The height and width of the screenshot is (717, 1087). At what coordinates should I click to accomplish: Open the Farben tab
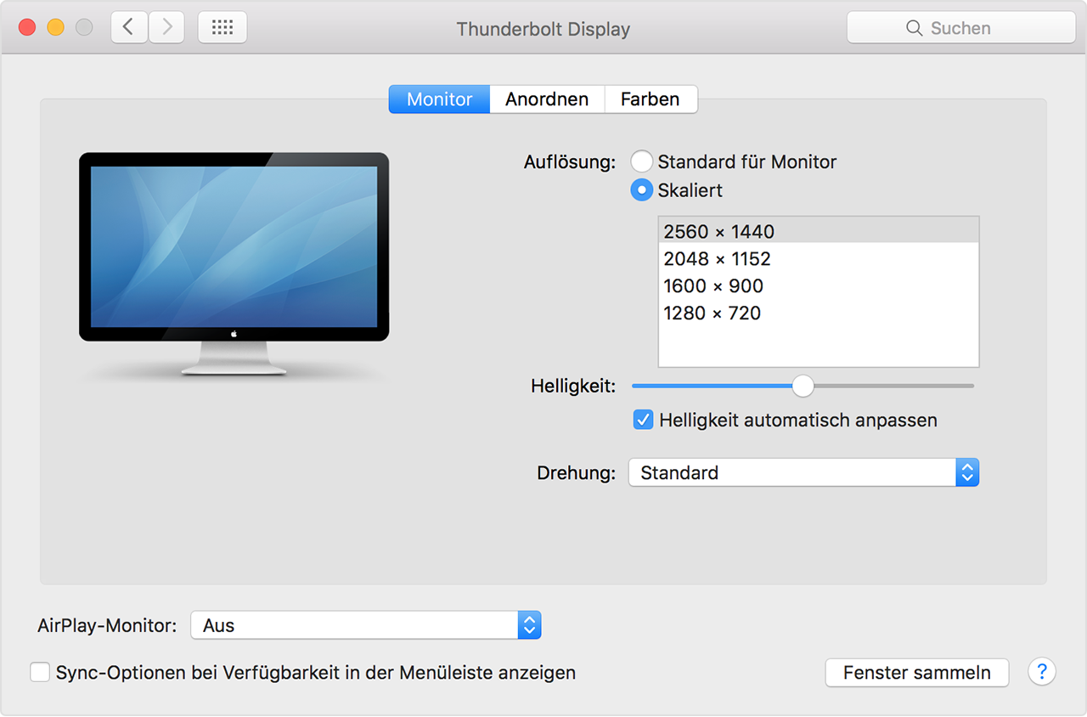pyautogui.click(x=650, y=99)
